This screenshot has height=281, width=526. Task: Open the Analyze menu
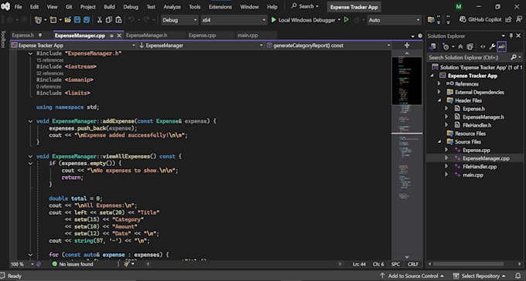[171, 7]
